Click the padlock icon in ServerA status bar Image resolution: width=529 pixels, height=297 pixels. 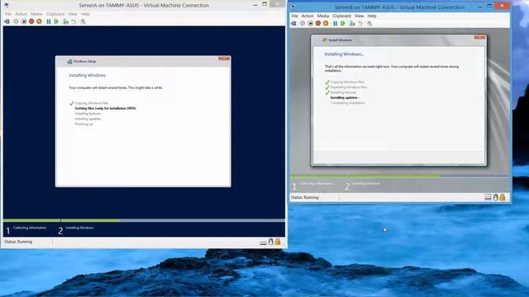278,242
